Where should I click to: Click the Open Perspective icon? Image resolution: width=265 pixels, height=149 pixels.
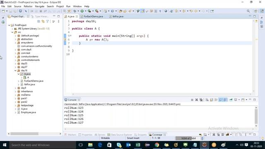(x=256, y=11)
